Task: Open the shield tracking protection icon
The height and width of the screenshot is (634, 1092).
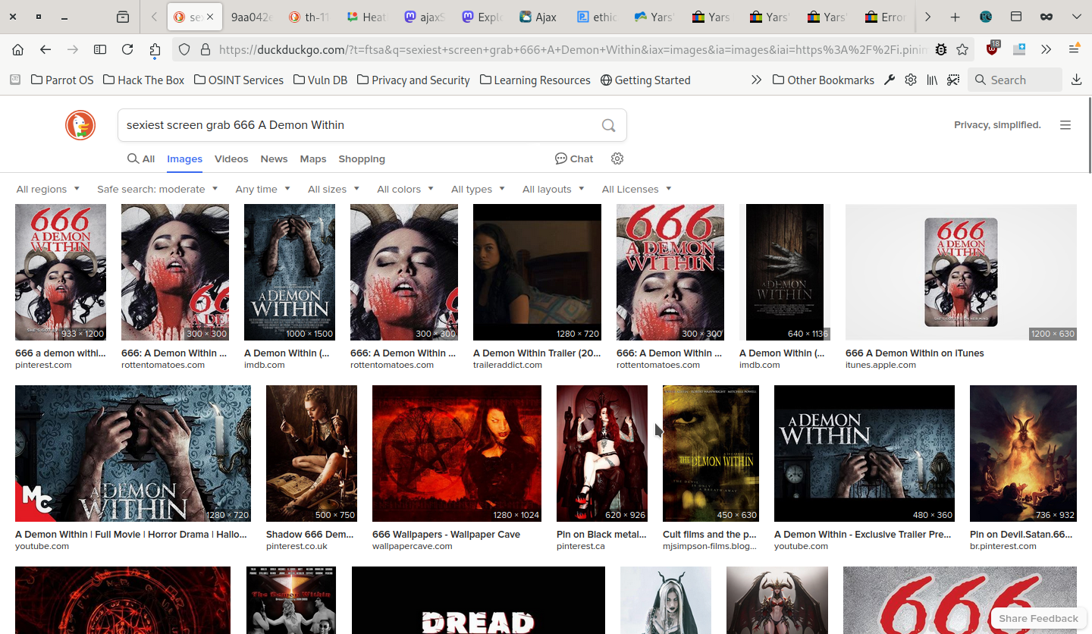Action: coord(184,49)
